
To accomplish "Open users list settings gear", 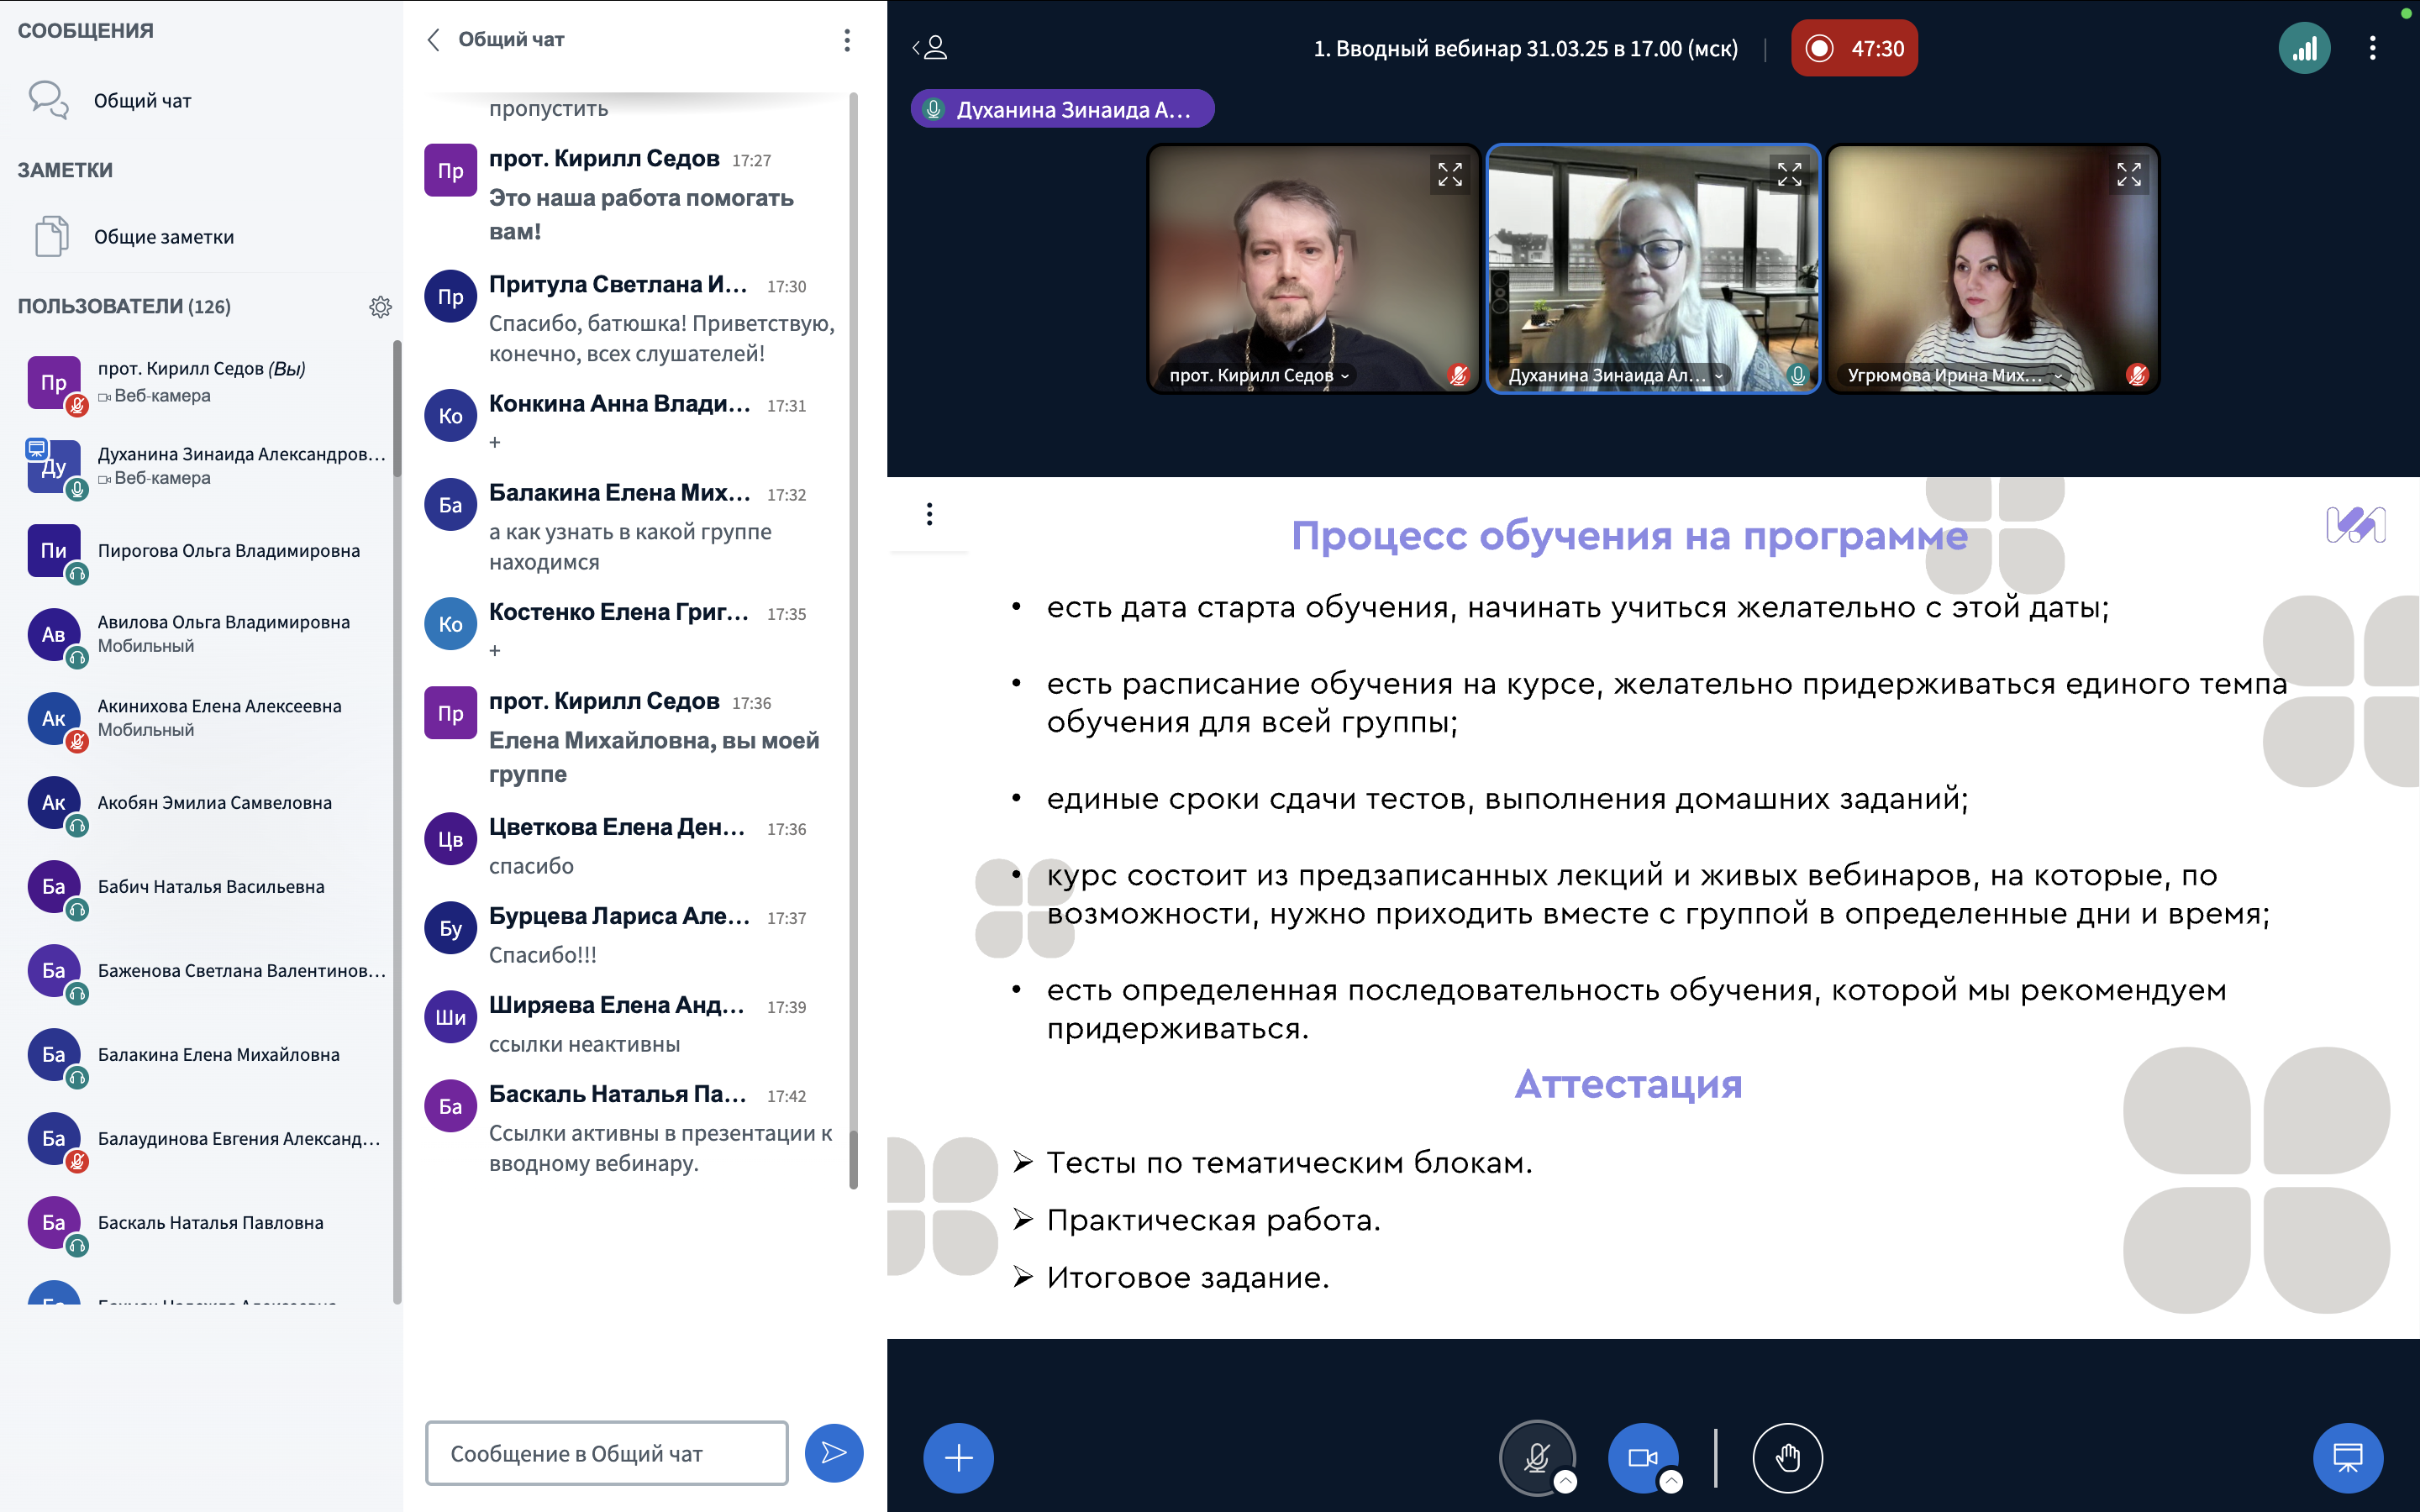I will click(380, 307).
